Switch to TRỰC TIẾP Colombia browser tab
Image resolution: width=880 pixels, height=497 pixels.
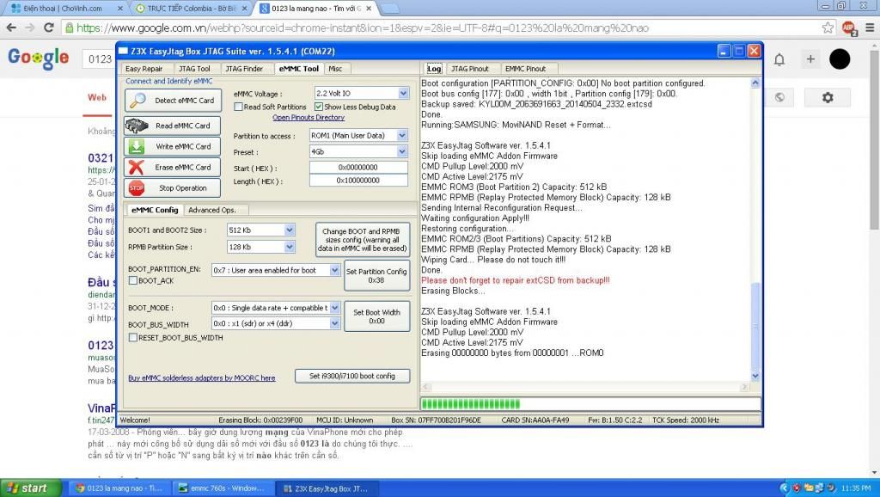191,9
